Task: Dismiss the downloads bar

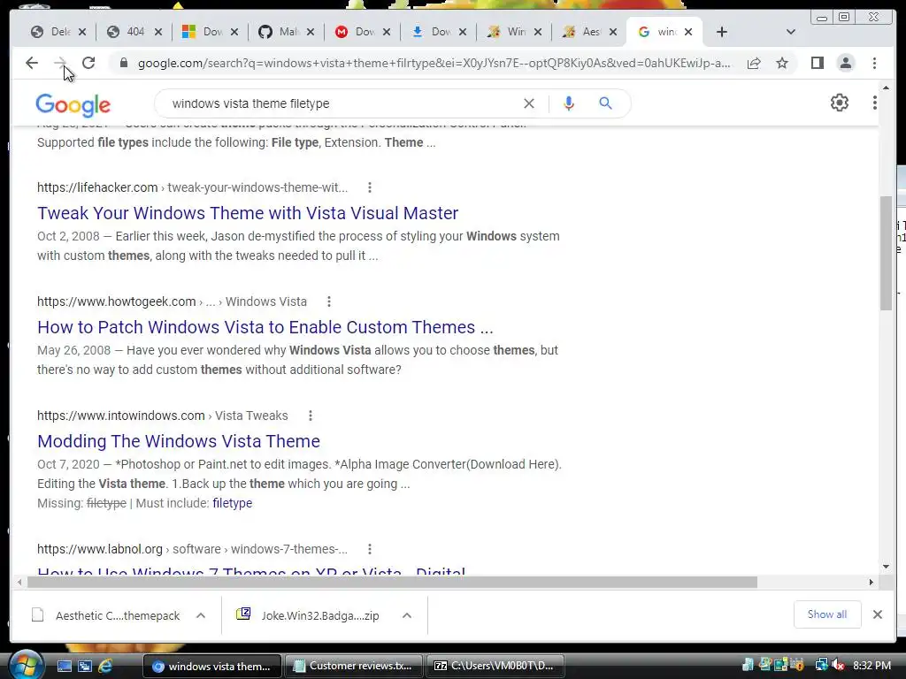Action: pyautogui.click(x=877, y=614)
